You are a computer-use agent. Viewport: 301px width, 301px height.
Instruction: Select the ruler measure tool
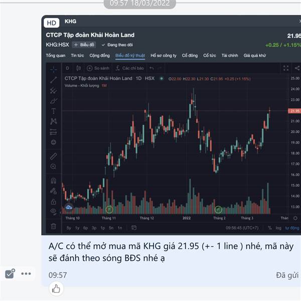click(x=54, y=156)
